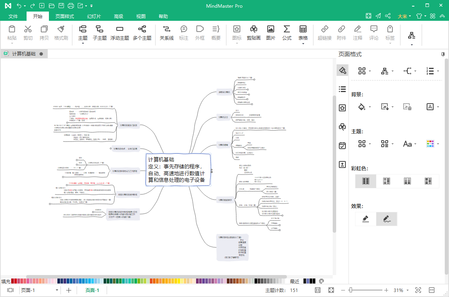Click the zoom out minus button
449x297 pixels.
[343, 290]
